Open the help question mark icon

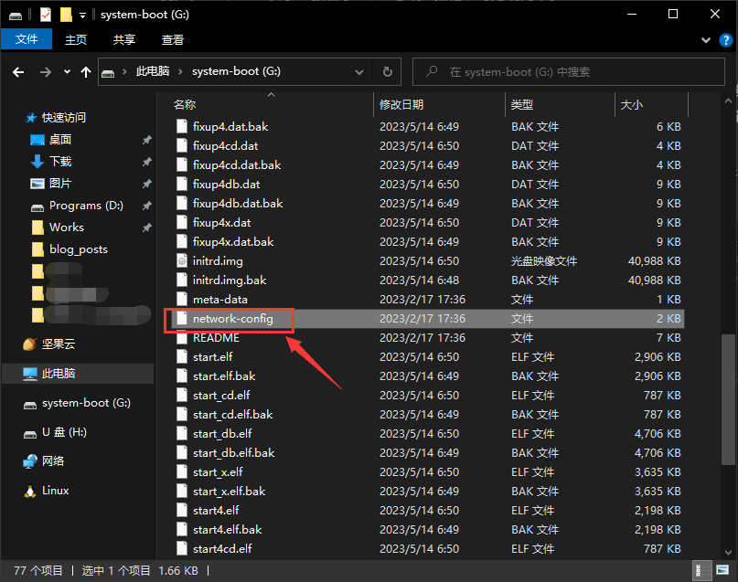point(723,40)
